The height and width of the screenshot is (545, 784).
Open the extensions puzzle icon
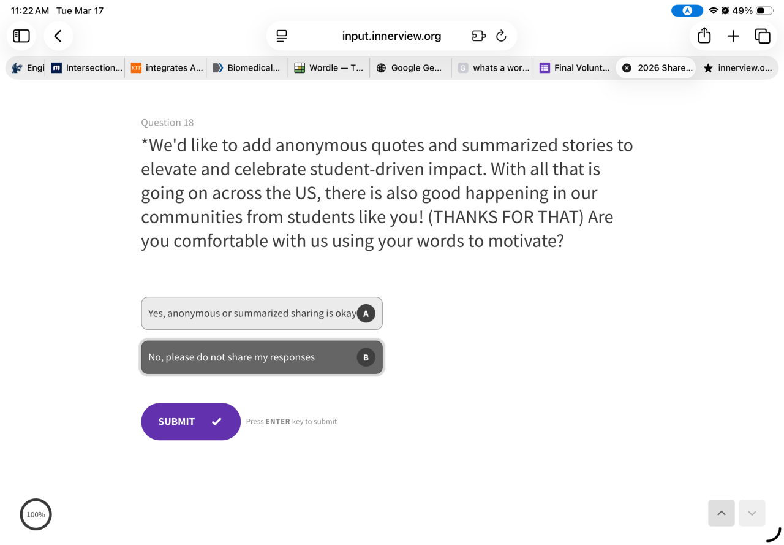[x=479, y=36]
